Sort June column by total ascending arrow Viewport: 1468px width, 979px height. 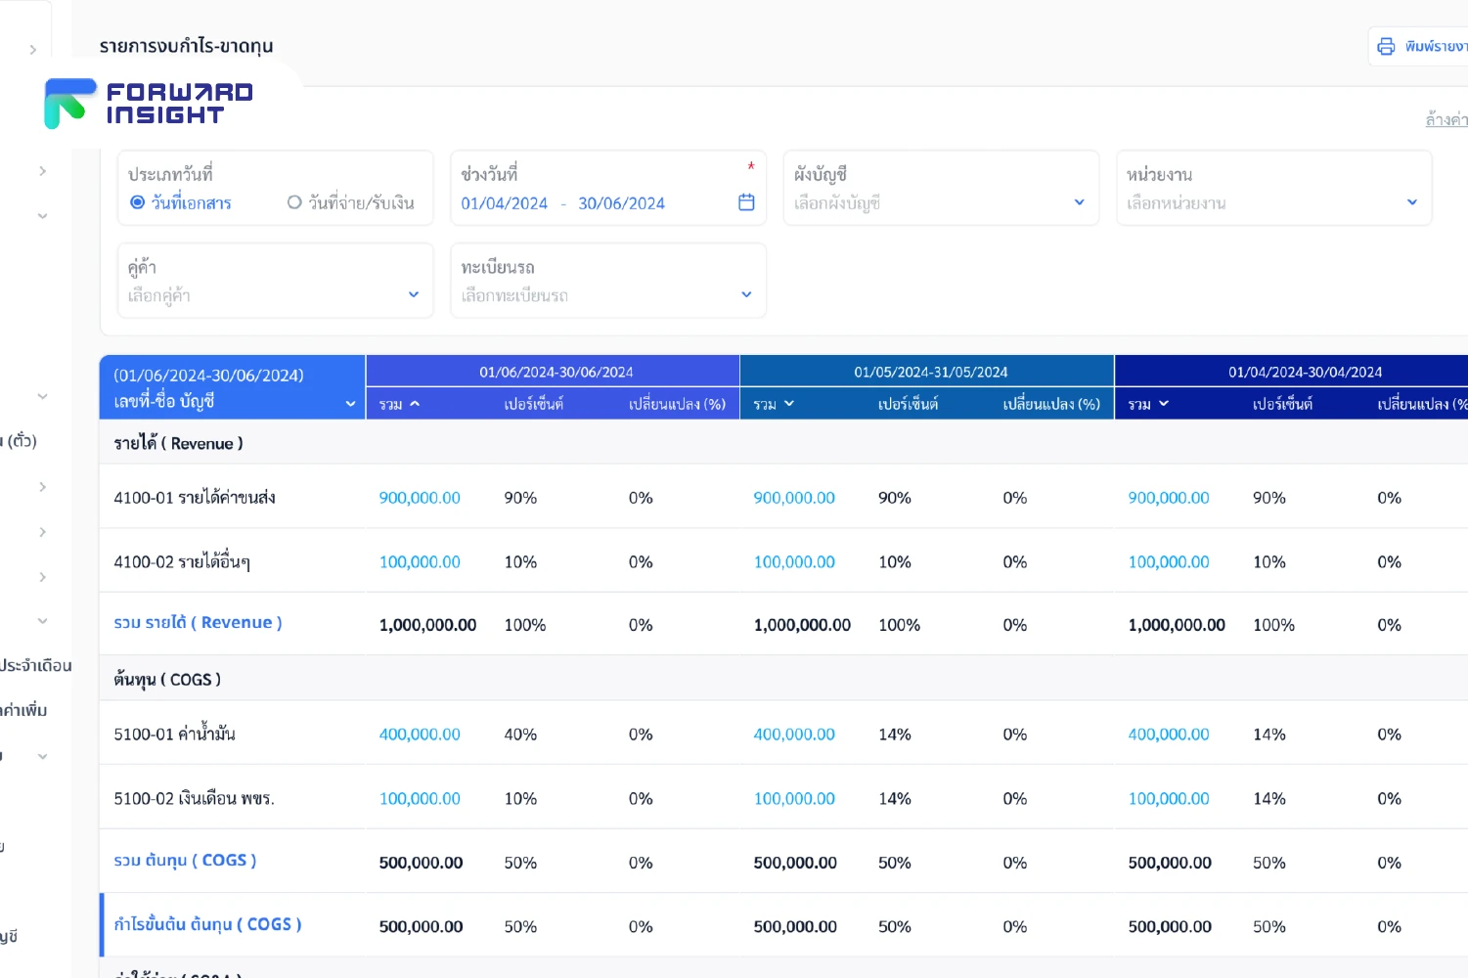415,404
